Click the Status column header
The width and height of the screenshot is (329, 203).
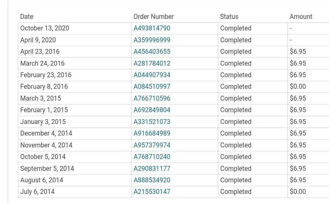[229, 16]
